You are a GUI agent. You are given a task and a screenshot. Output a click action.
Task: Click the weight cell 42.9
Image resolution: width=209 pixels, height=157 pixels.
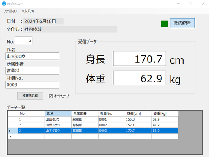pyautogui.click(x=165, y=125)
